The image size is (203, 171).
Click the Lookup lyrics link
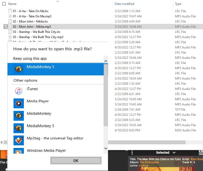pos(143,165)
